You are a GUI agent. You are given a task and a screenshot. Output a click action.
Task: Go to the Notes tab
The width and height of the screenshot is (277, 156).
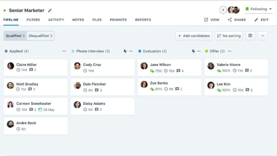78,20
